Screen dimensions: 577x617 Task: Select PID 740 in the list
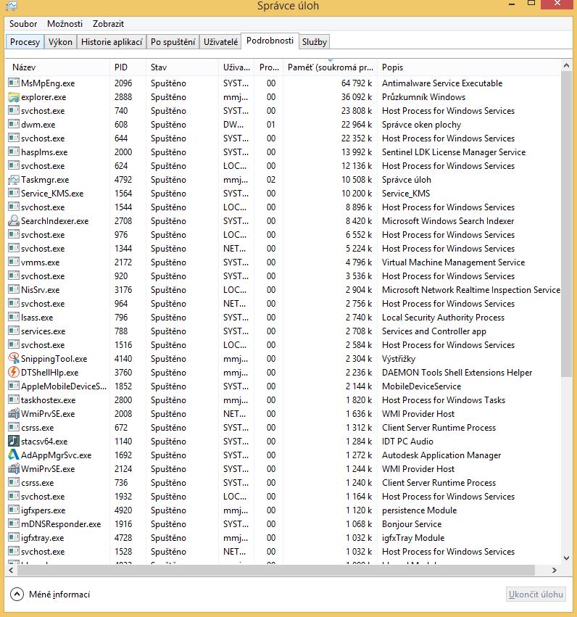[121, 111]
